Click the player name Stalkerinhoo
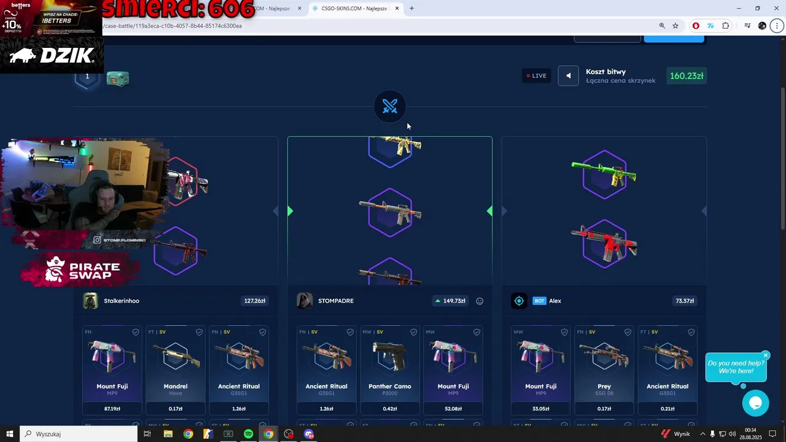The width and height of the screenshot is (786, 442). pos(122,301)
